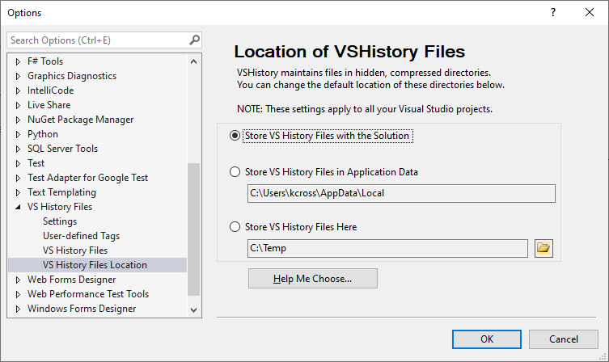Expand the Live Share node

[x=18, y=105]
